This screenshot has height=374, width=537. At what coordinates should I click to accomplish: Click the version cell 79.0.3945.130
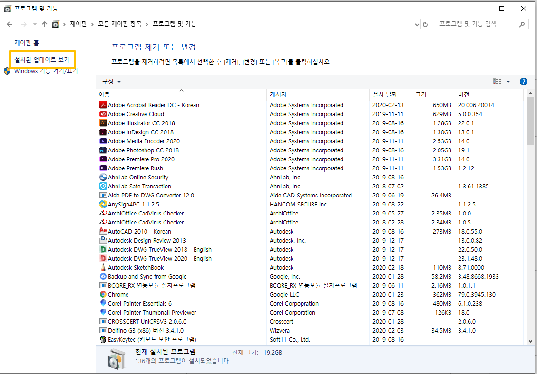tap(477, 294)
